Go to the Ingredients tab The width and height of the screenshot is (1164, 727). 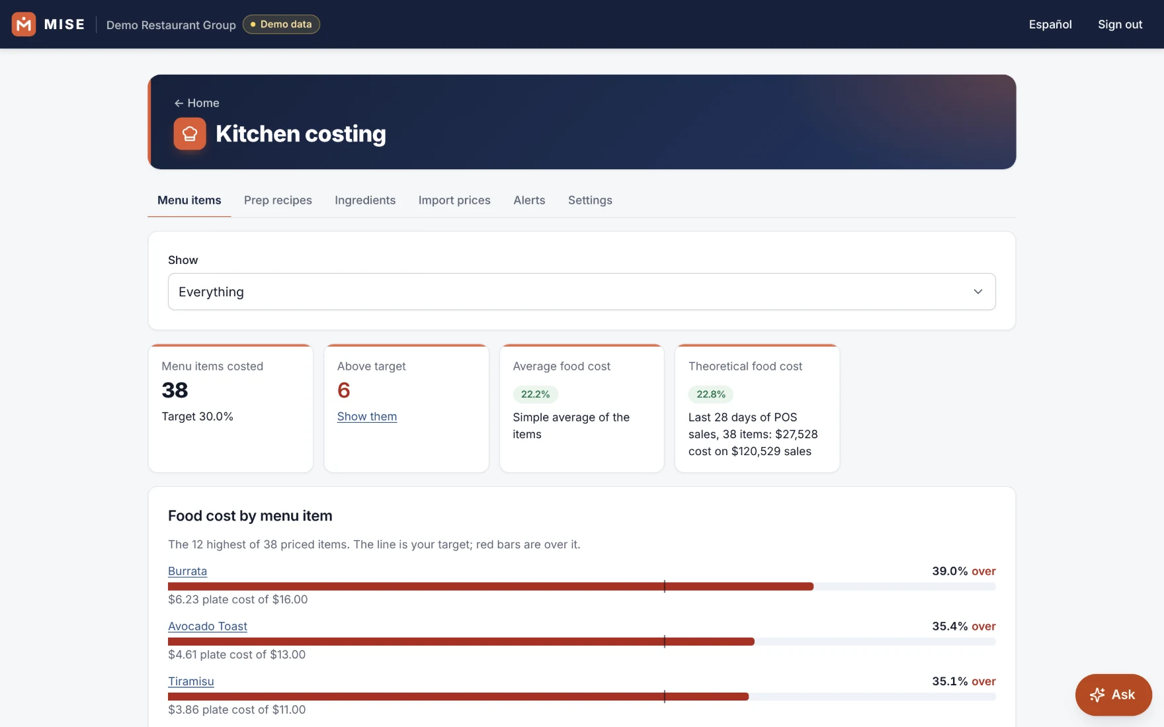365,200
